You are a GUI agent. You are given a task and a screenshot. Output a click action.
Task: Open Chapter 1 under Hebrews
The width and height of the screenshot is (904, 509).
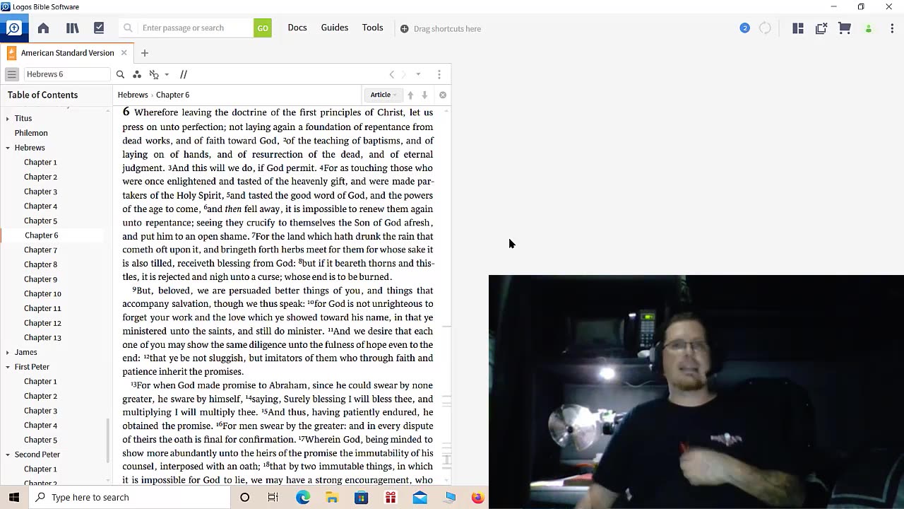click(40, 163)
